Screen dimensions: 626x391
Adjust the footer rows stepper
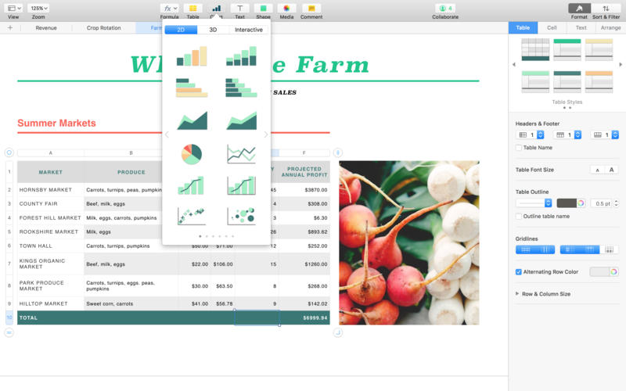pos(615,135)
